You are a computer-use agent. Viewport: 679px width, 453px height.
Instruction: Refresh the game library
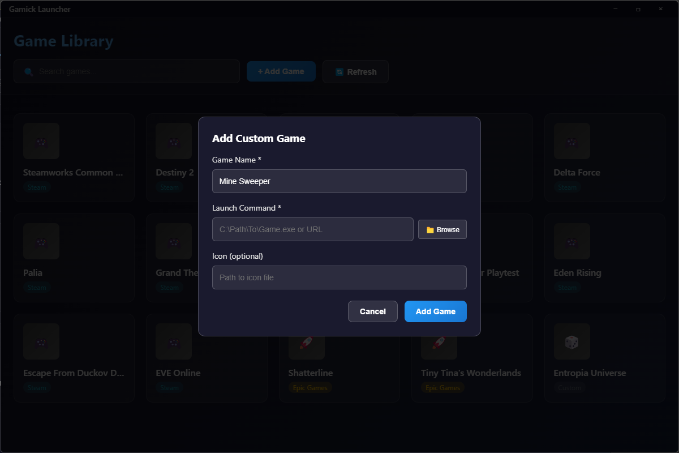coord(355,72)
